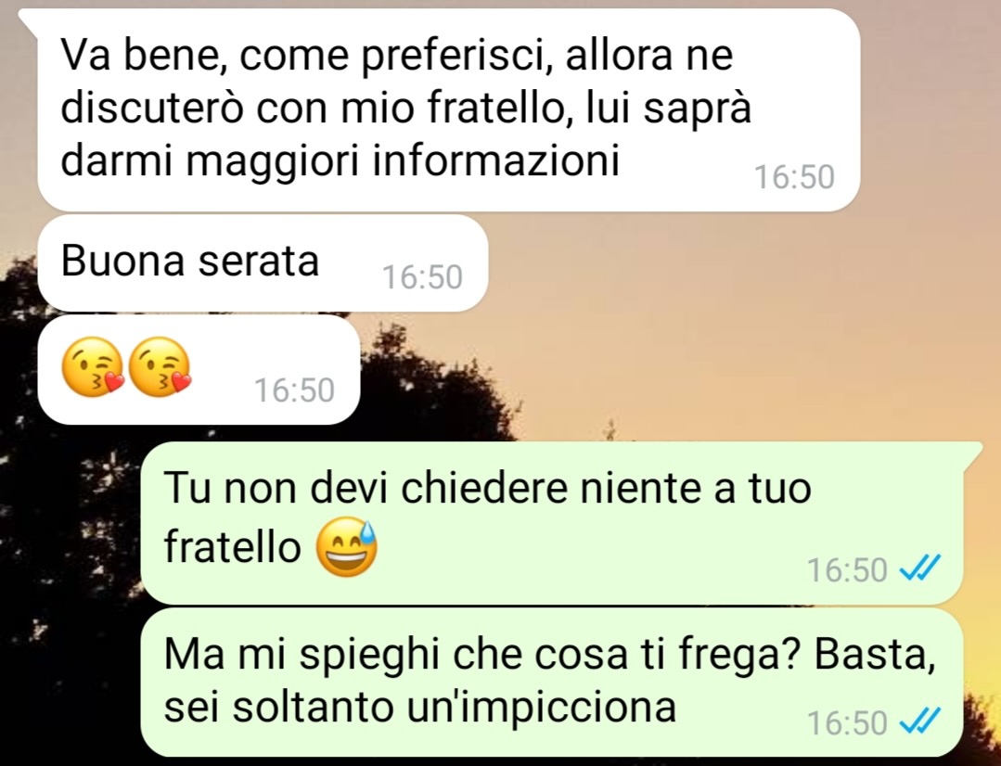Click the sweat smile emoji after 'fratello'
1001x766 pixels.
(348, 547)
